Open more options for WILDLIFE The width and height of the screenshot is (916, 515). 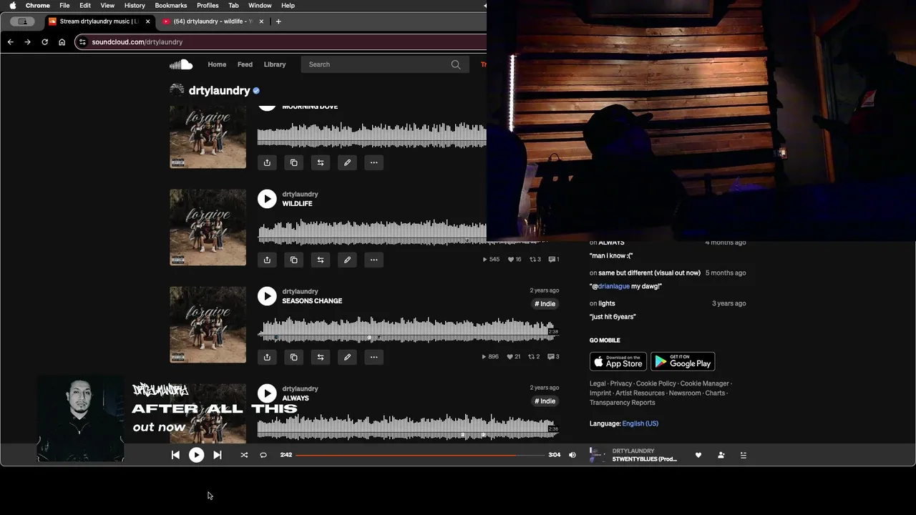[x=374, y=260]
